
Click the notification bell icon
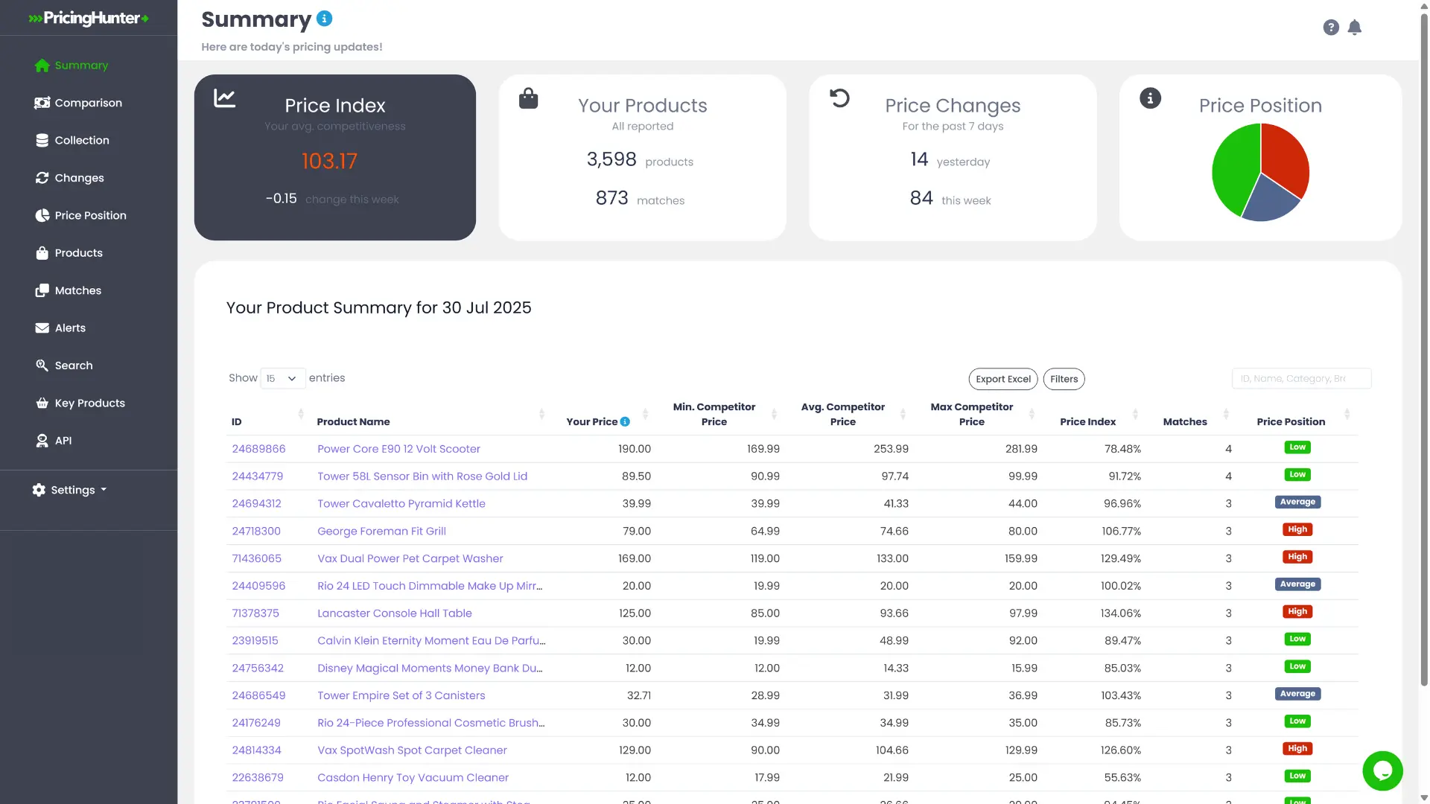(x=1355, y=28)
